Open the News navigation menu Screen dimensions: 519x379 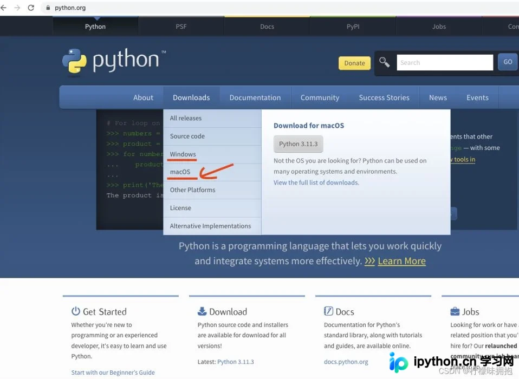pos(438,97)
